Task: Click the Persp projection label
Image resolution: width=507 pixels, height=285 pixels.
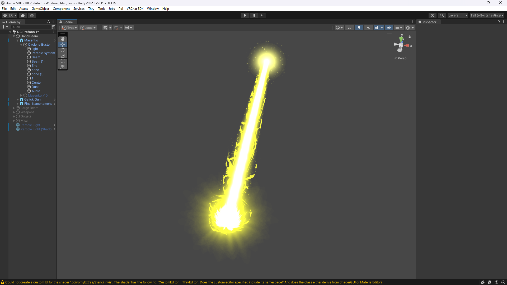Action: click(x=402, y=58)
